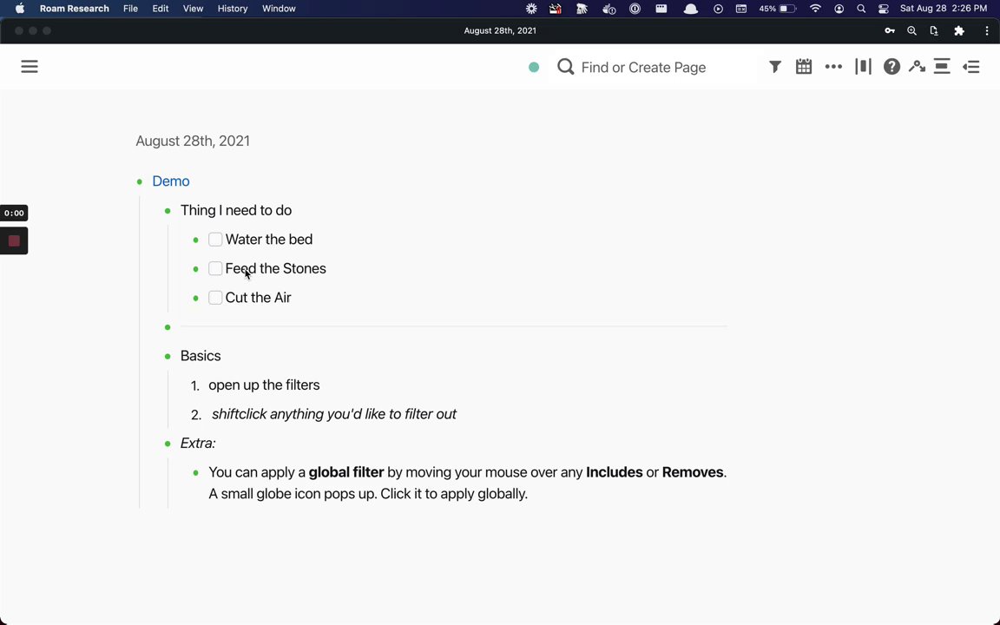The width and height of the screenshot is (1000, 625).
Task: Open the History menu
Action: point(233,9)
